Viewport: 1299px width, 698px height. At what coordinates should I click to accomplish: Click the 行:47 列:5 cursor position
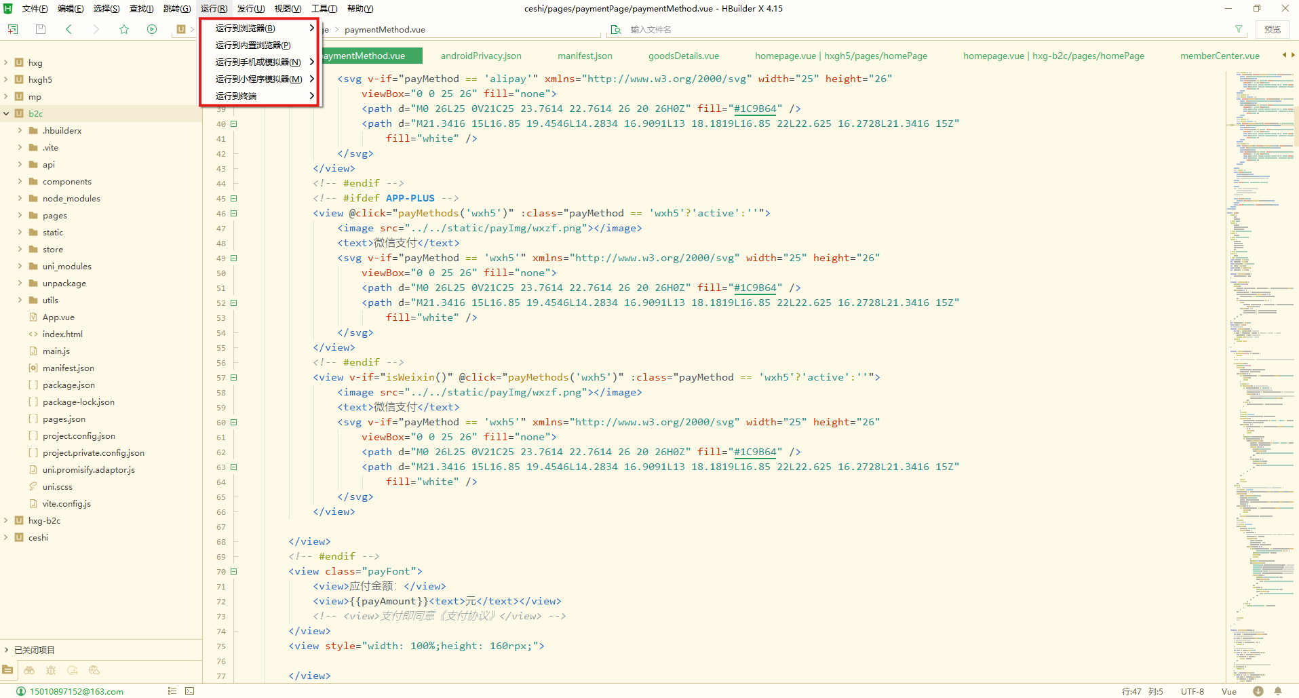pyautogui.click(x=1142, y=691)
